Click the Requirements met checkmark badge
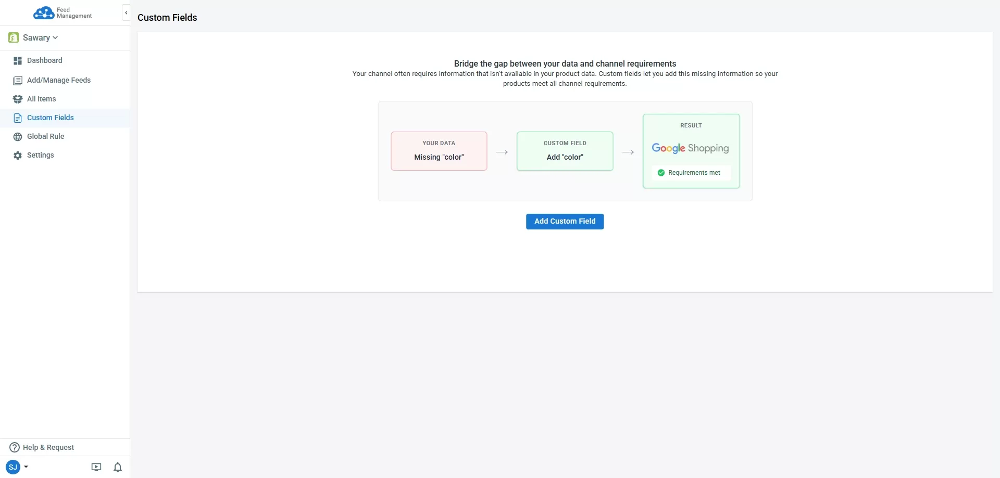This screenshot has width=1000, height=478. [660, 172]
